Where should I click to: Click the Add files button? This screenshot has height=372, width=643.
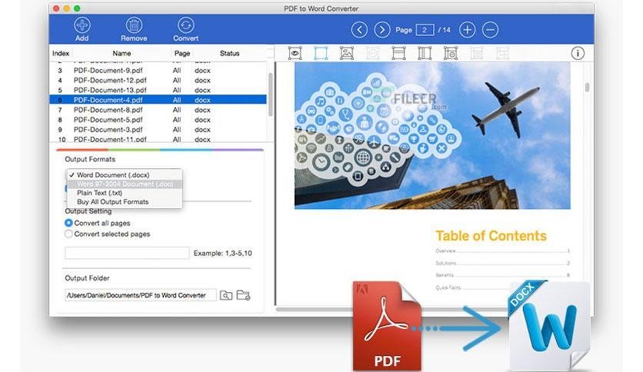[x=82, y=29]
